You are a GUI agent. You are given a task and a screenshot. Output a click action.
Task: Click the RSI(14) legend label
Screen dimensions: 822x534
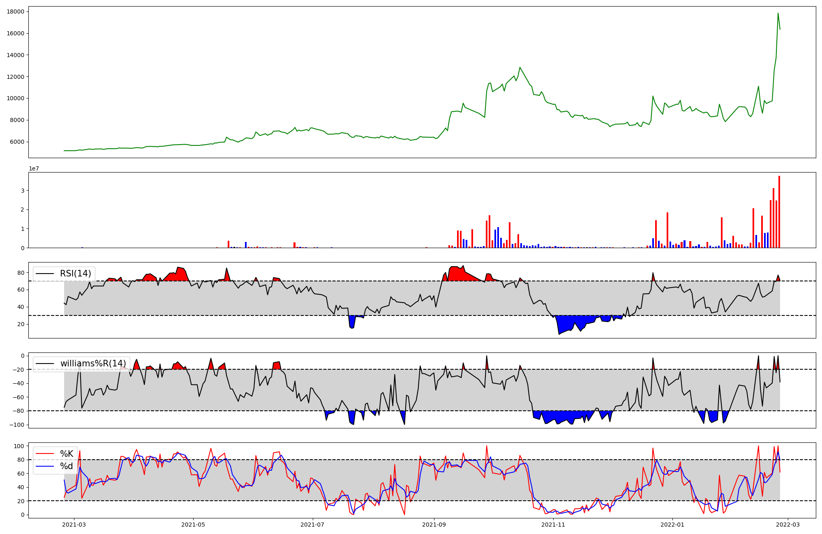click(x=76, y=274)
